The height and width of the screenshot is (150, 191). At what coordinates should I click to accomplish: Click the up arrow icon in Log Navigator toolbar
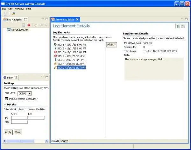36,25
